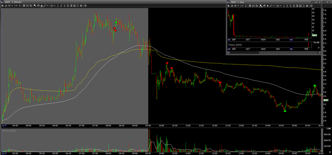The image size is (332, 155).
Task: Click Volume (BAR) label in 1 Minute chart
Action: coord(9,130)
